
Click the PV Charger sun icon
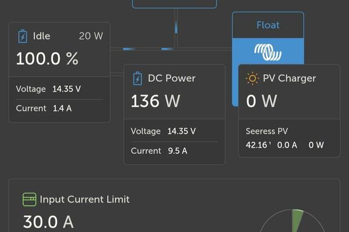pos(252,78)
